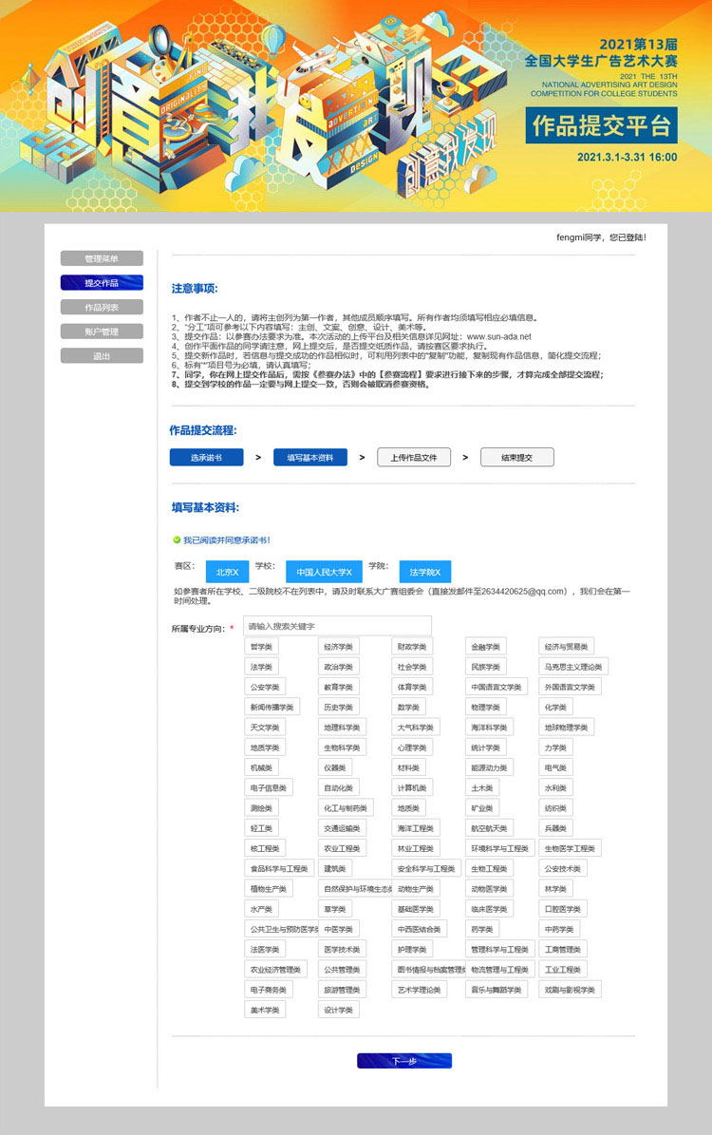Viewport: 712px width, 1135px height.
Task: Click the 选承诺书 step button
Action: click(x=206, y=458)
